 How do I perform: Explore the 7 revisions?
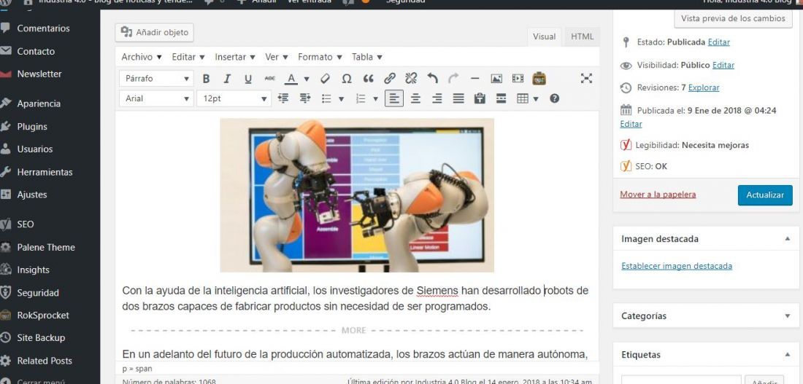pos(704,87)
